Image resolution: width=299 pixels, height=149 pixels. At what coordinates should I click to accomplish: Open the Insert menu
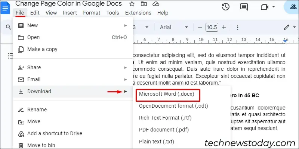click(x=70, y=13)
